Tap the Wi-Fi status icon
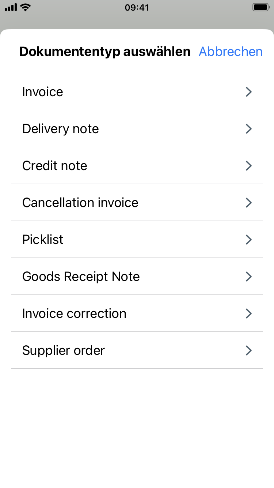This screenshot has height=488, width=274. click(x=25, y=7)
